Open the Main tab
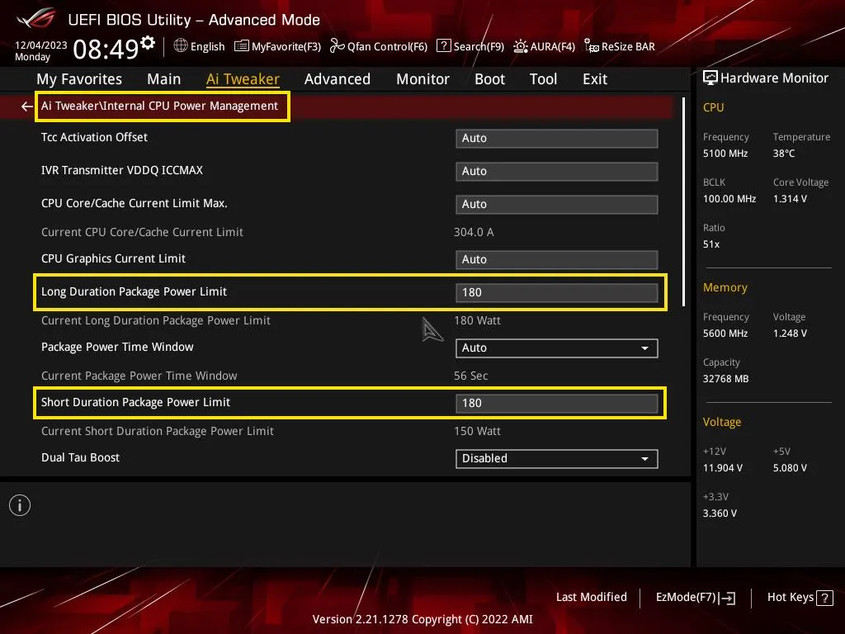This screenshot has width=845, height=634. click(x=164, y=79)
